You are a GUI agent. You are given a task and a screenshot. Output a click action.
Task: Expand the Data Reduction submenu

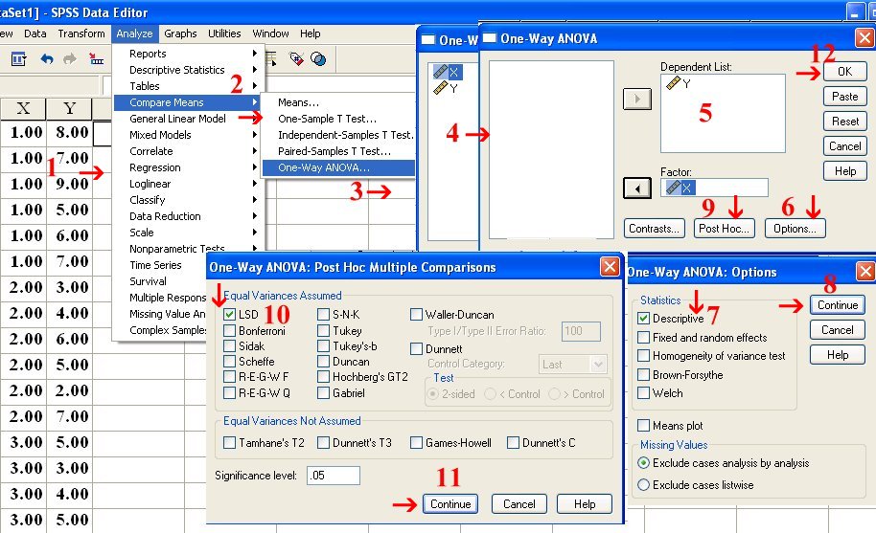point(189,216)
